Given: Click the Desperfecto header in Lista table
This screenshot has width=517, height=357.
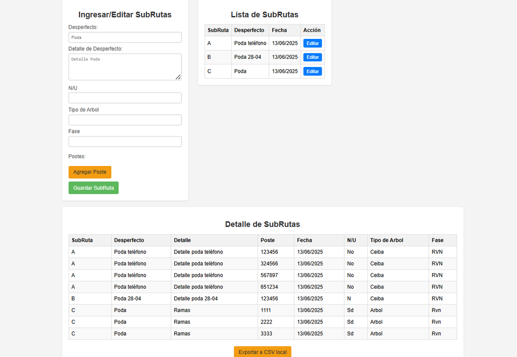Looking at the screenshot, I should [250, 30].
